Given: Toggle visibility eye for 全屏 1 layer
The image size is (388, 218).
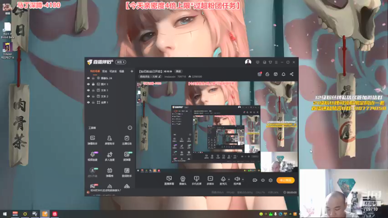Looking at the screenshot, I should tap(88, 102).
